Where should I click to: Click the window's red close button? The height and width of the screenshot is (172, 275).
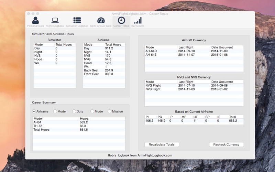click(29, 14)
